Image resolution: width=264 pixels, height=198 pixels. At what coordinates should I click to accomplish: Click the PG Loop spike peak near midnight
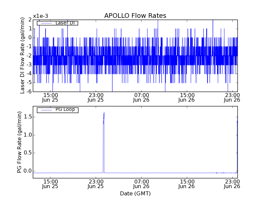(104, 113)
